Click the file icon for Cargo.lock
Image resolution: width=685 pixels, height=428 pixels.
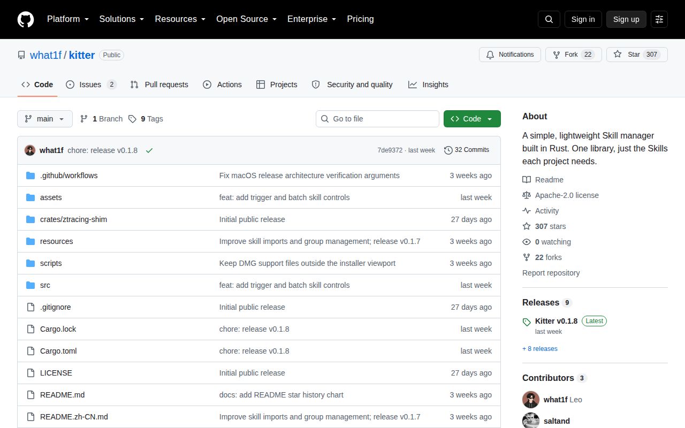(x=31, y=329)
